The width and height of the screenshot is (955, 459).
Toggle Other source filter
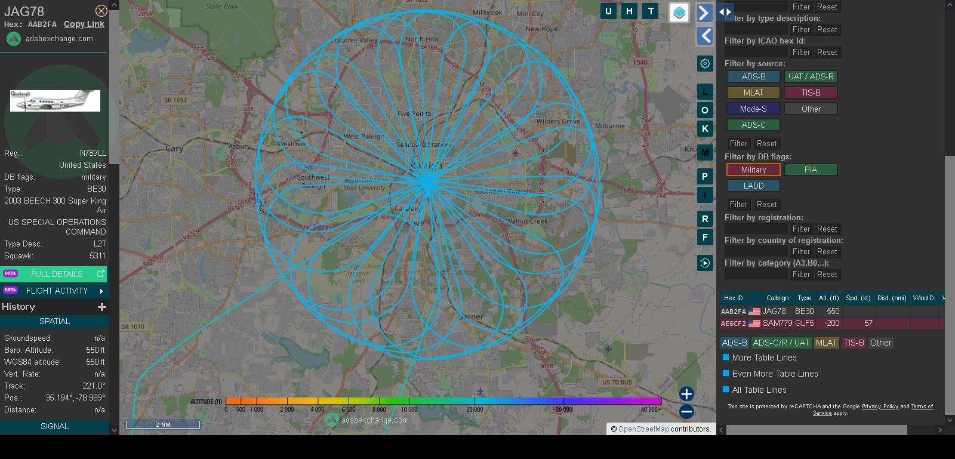point(811,109)
